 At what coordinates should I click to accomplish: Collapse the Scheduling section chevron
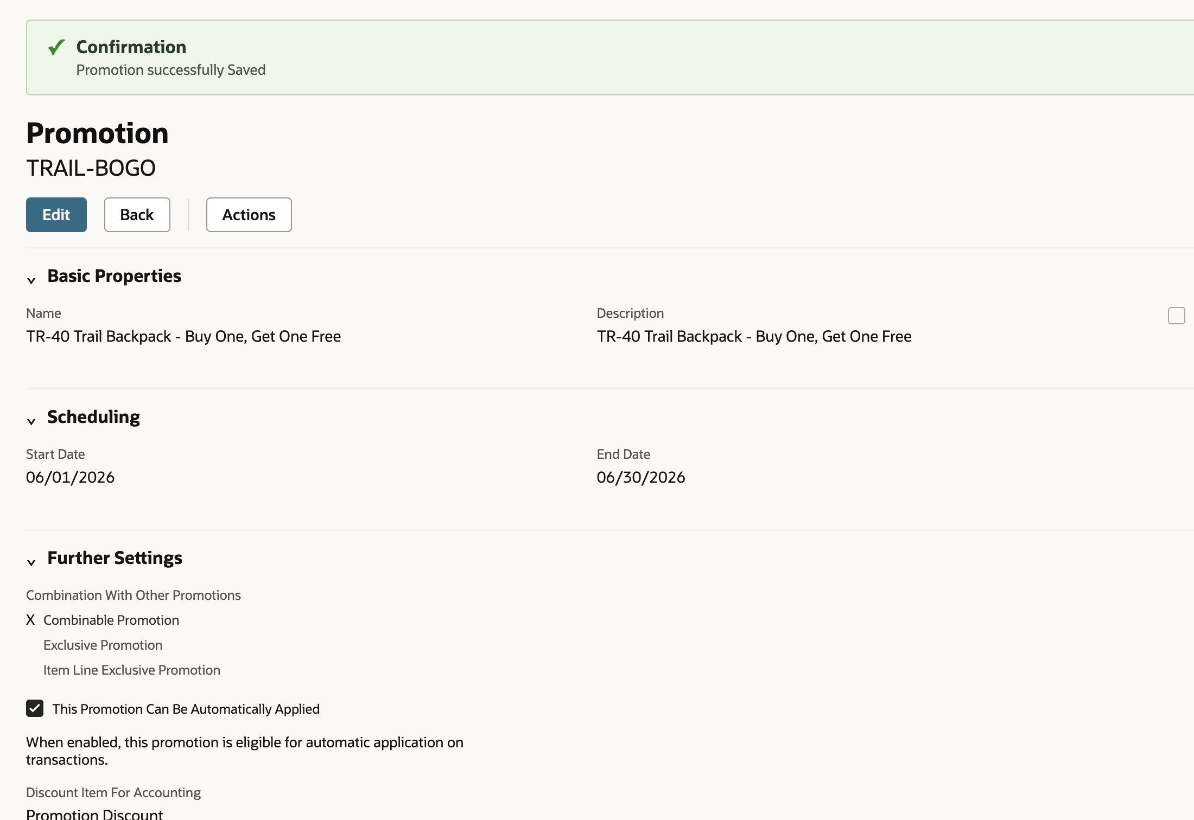click(31, 421)
